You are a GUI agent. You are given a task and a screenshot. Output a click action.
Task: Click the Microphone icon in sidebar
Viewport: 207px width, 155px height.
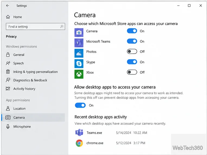click(x=8, y=126)
